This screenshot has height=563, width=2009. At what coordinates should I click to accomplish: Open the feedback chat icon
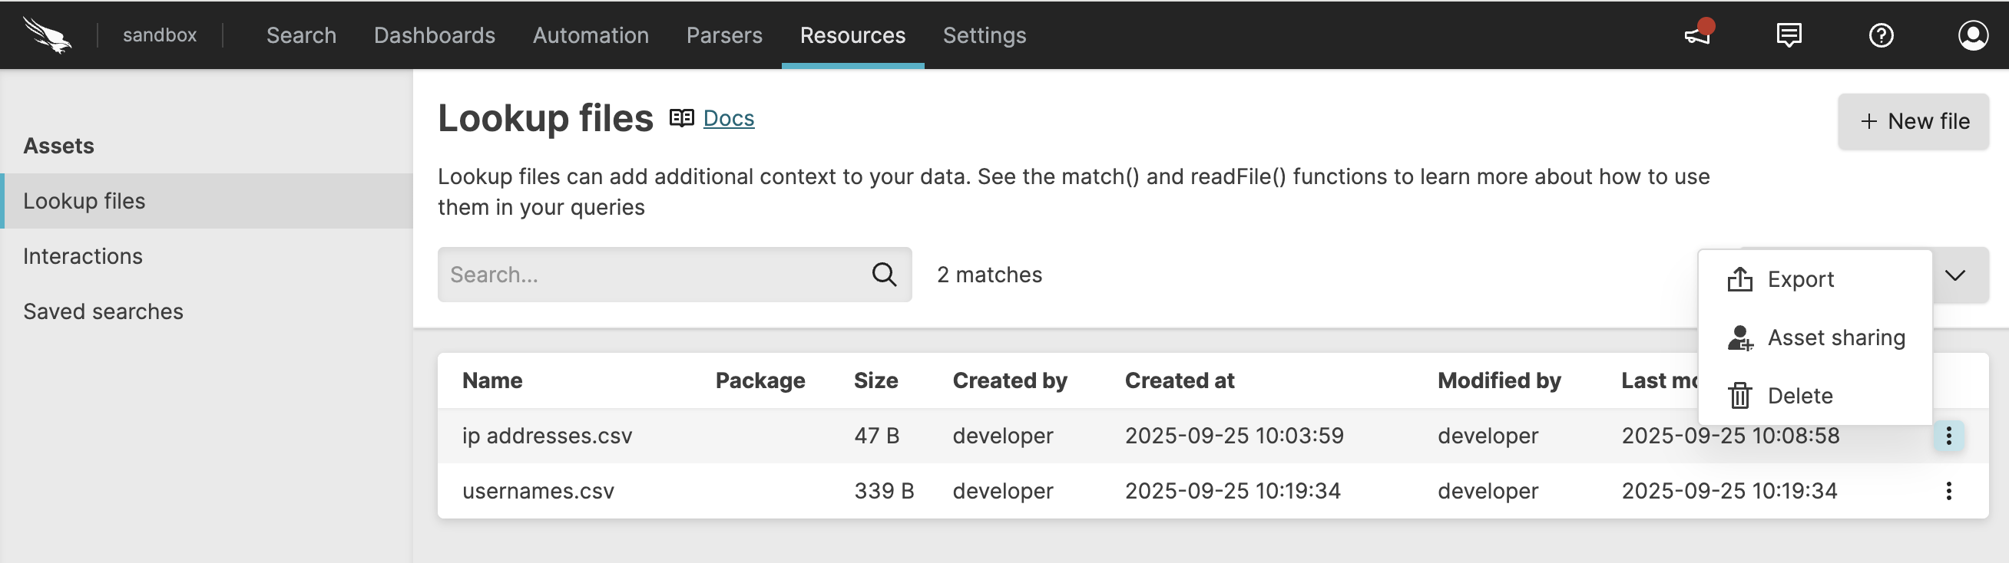point(1789,35)
